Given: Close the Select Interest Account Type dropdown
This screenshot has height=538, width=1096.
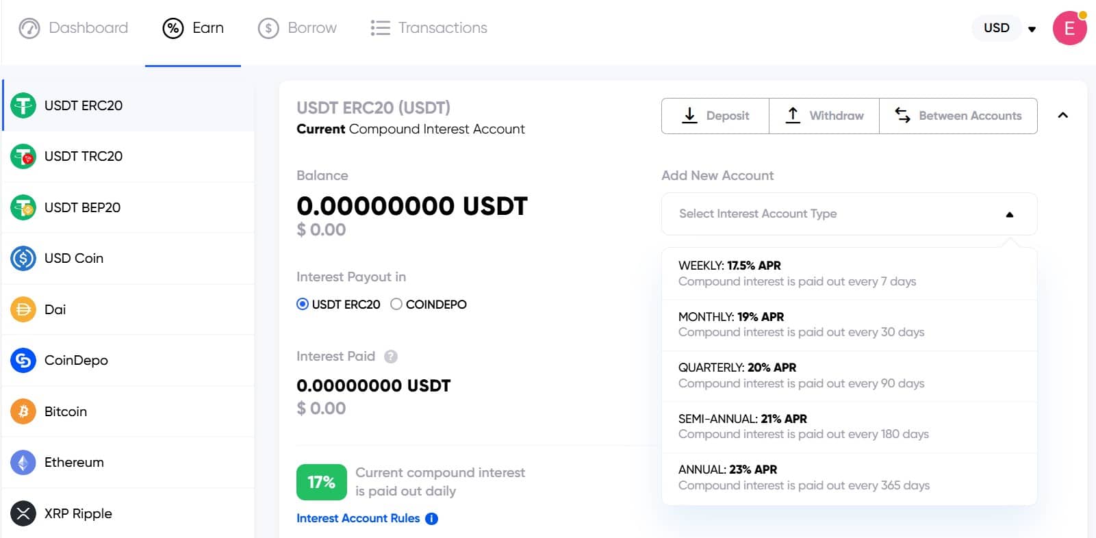Looking at the screenshot, I should (849, 214).
